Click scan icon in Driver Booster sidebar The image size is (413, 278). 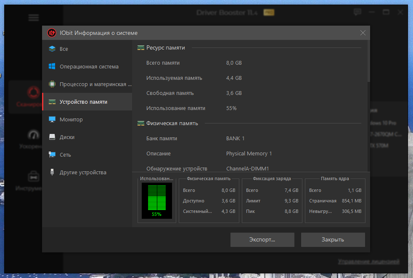pos(34,92)
